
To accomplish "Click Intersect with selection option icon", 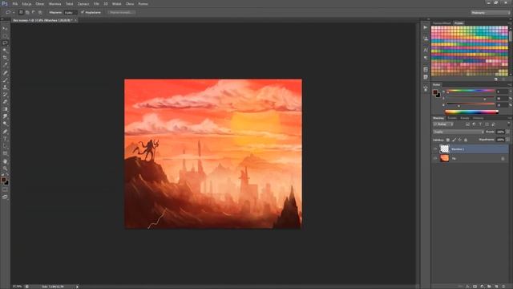I will [x=40, y=12].
